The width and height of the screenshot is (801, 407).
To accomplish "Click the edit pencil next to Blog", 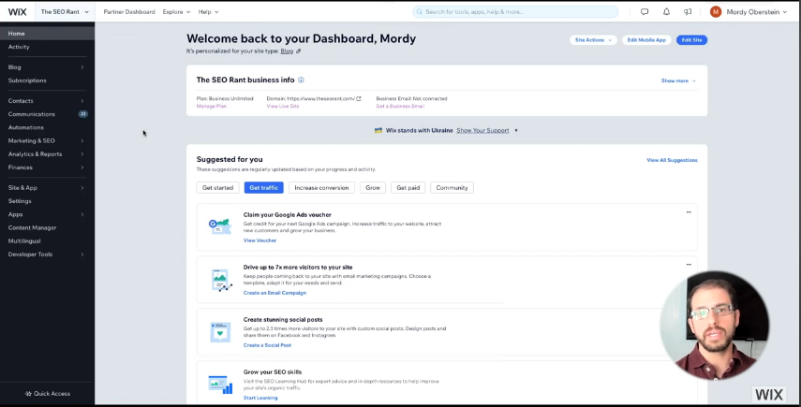I will [298, 51].
